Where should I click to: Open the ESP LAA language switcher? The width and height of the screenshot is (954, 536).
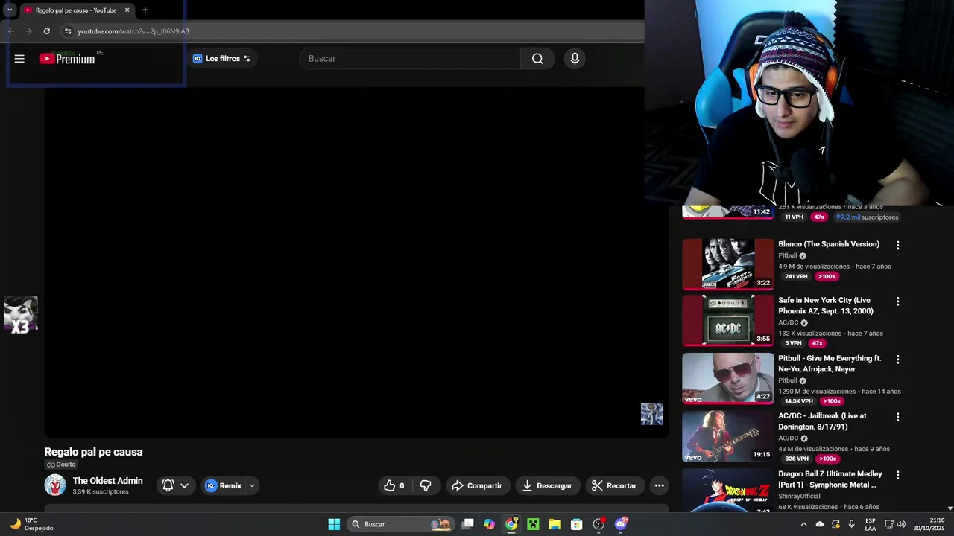pyautogui.click(x=871, y=524)
